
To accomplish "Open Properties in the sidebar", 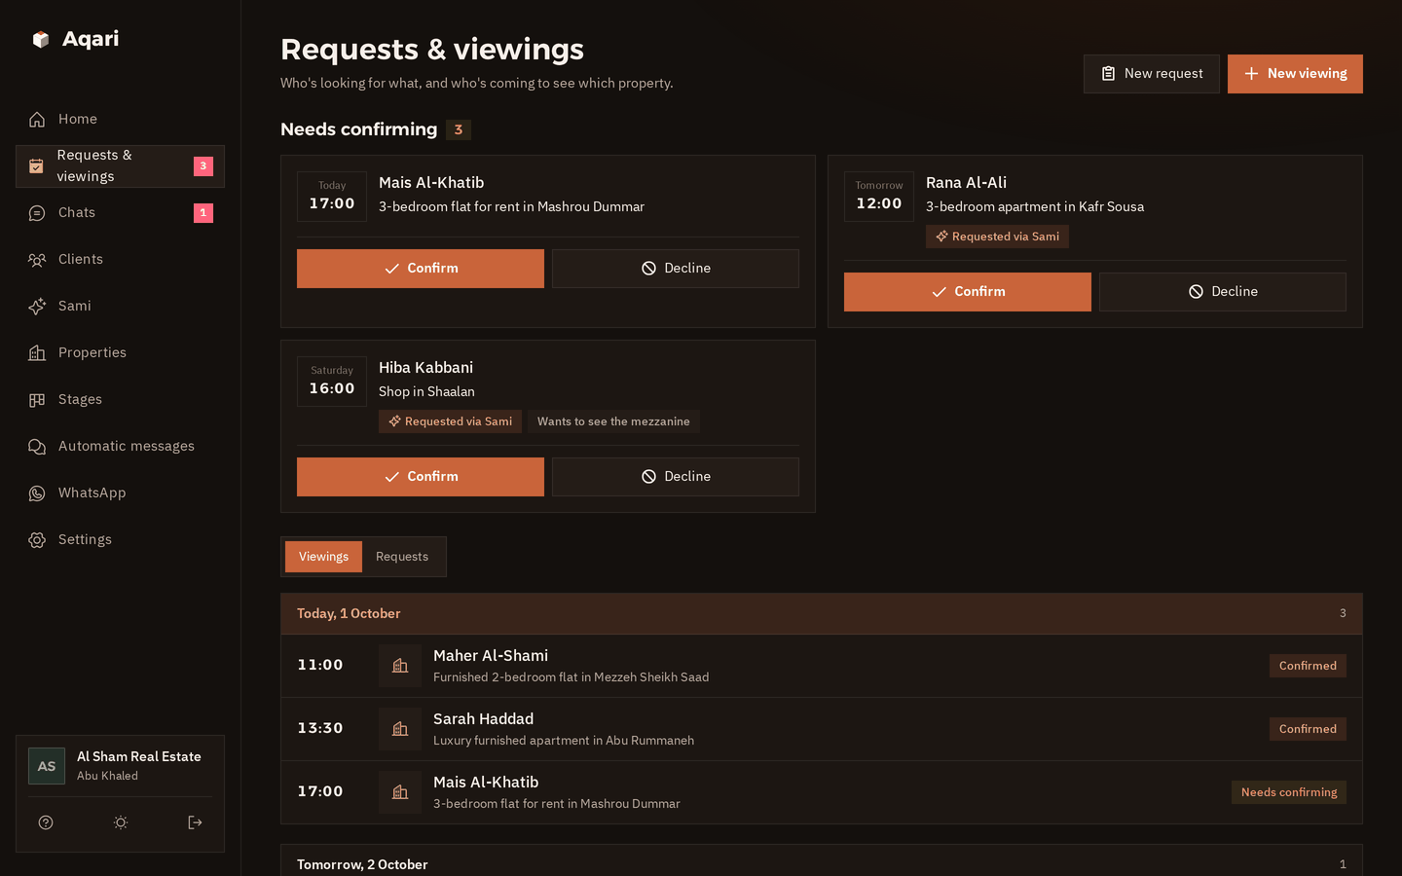I will pyautogui.click(x=120, y=352).
